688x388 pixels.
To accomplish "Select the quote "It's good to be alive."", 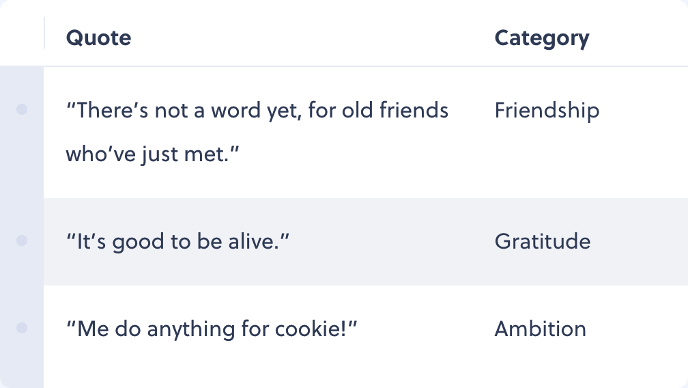I will 177,241.
